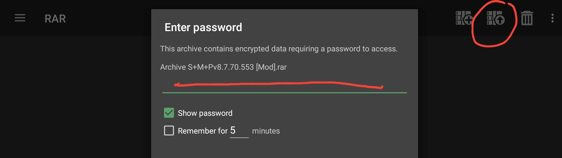Image resolution: width=562 pixels, height=158 pixels.
Task: Tap the minutes label after the number
Action: point(266,131)
